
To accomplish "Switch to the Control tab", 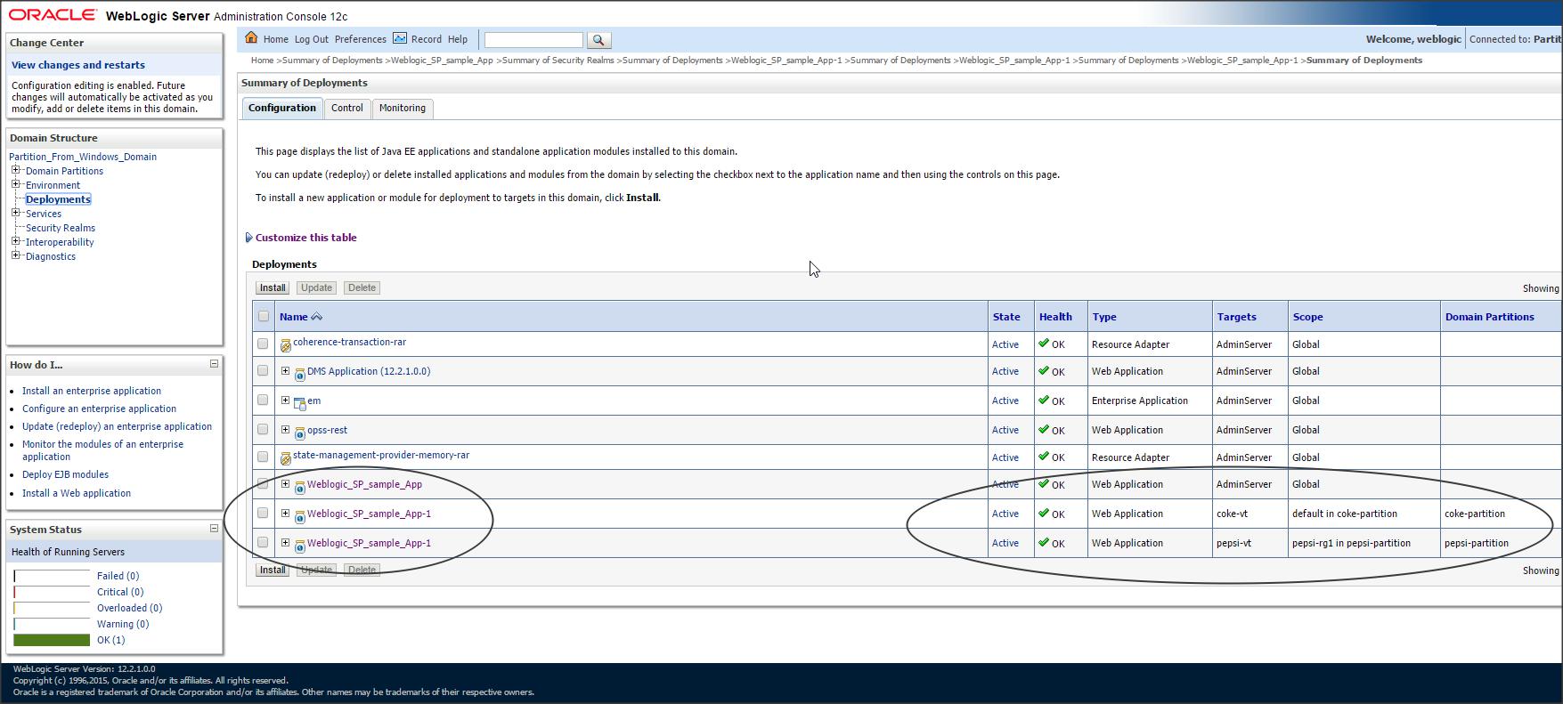I will (346, 108).
